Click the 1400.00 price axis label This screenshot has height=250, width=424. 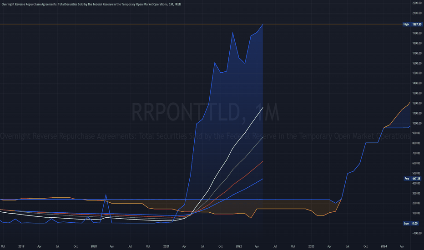[x=417, y=83]
